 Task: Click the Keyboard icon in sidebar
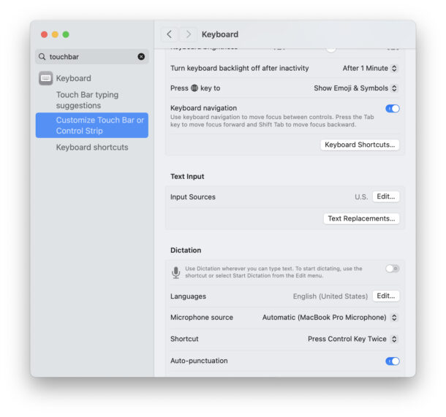coord(45,79)
